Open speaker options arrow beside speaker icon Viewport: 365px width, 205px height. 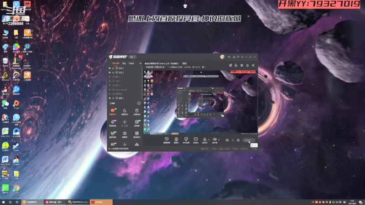(x=219, y=140)
